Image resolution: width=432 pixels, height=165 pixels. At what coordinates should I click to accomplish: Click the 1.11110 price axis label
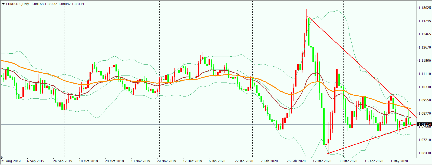point(424,74)
